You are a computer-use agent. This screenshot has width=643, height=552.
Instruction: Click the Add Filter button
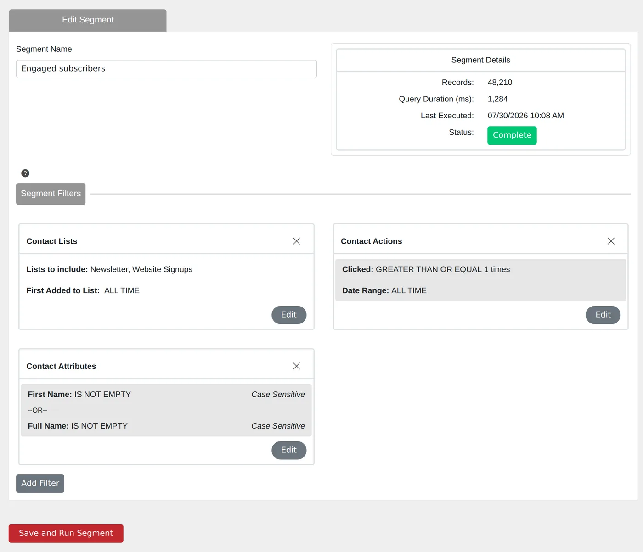[x=40, y=484]
